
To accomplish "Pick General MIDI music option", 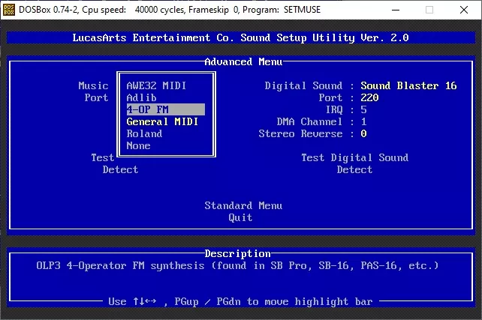I will point(162,121).
